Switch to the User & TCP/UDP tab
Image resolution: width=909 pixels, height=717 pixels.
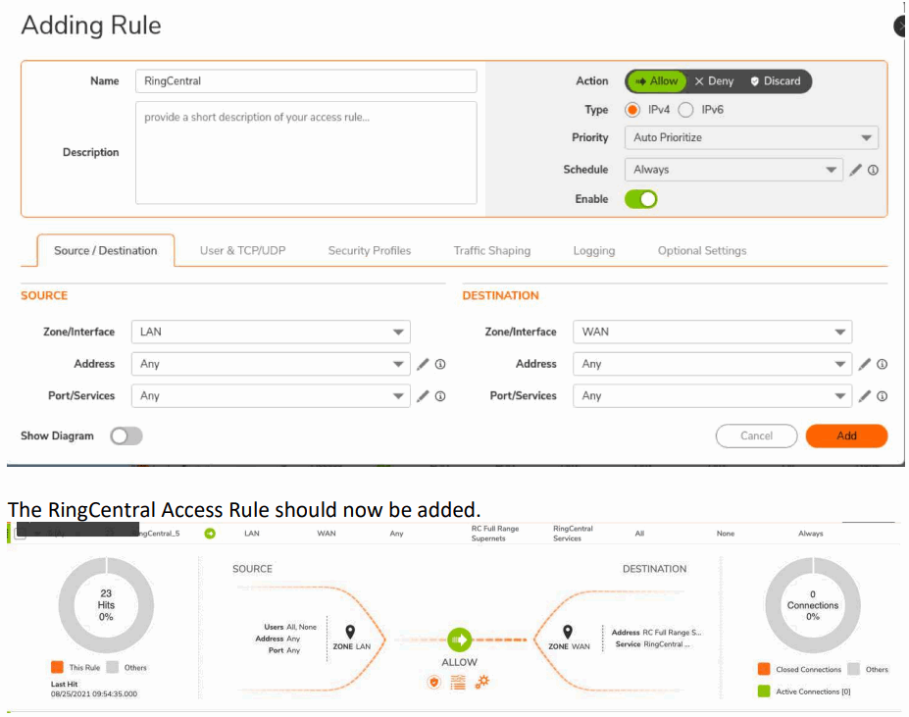(x=242, y=250)
